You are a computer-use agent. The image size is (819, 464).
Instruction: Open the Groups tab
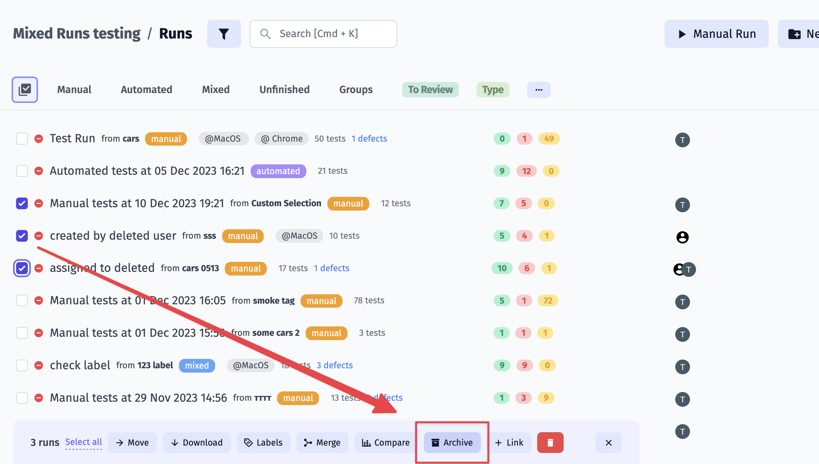[356, 90]
